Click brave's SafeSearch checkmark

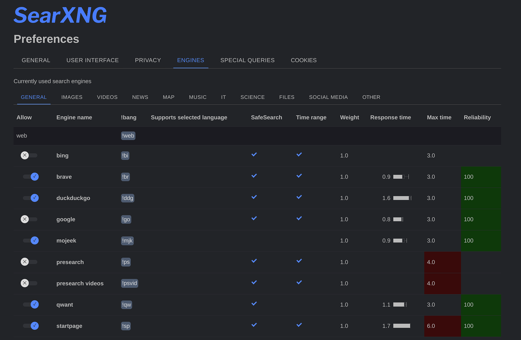click(254, 176)
